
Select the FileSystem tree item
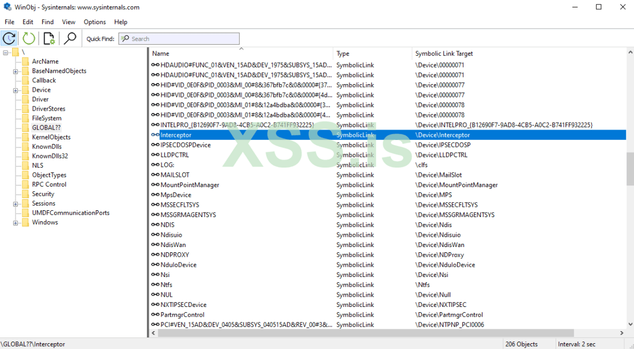47,118
